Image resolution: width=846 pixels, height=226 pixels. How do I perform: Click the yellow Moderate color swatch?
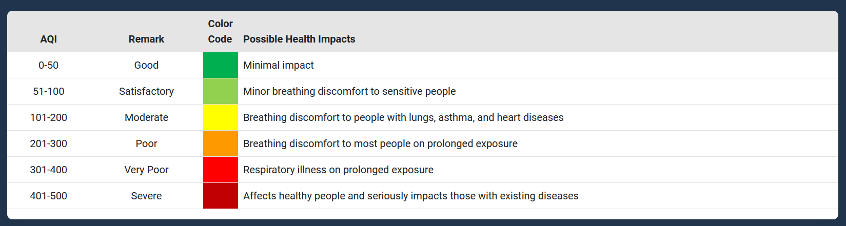pos(220,117)
